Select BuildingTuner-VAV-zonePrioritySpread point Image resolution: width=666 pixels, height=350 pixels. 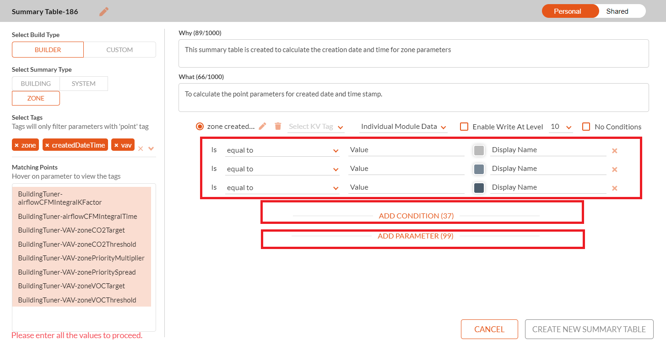click(x=81, y=272)
